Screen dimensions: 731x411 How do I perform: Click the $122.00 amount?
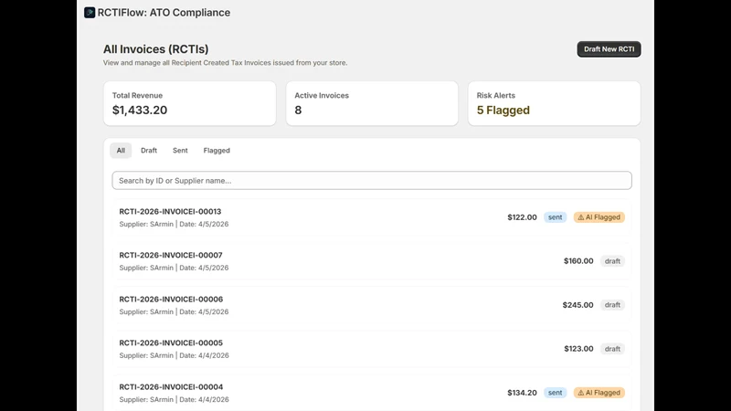pos(522,217)
